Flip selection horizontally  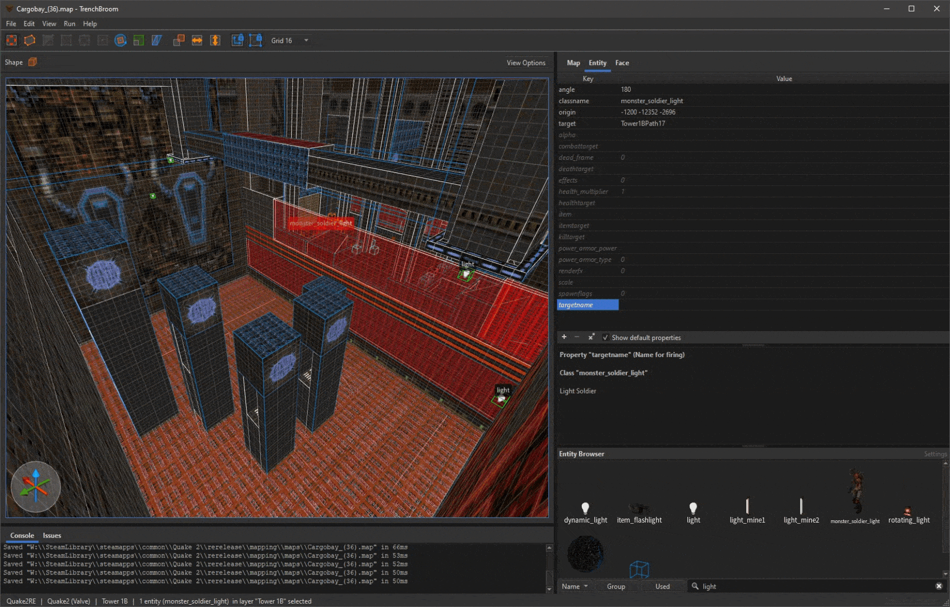197,41
